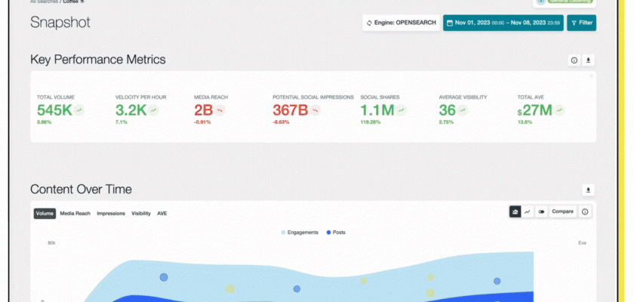Open the Engine: OPENSEARCH selector
Viewport: 634px width, 302px height.
click(x=401, y=23)
